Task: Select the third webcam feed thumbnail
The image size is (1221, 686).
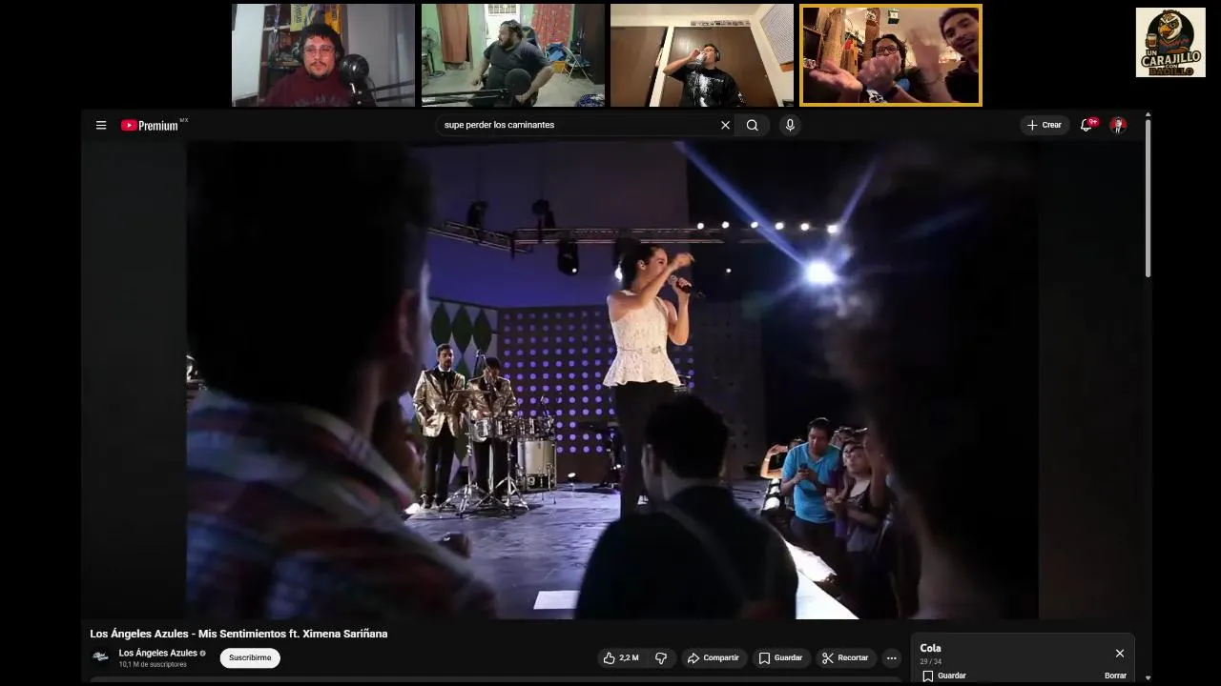Action: pyautogui.click(x=702, y=55)
